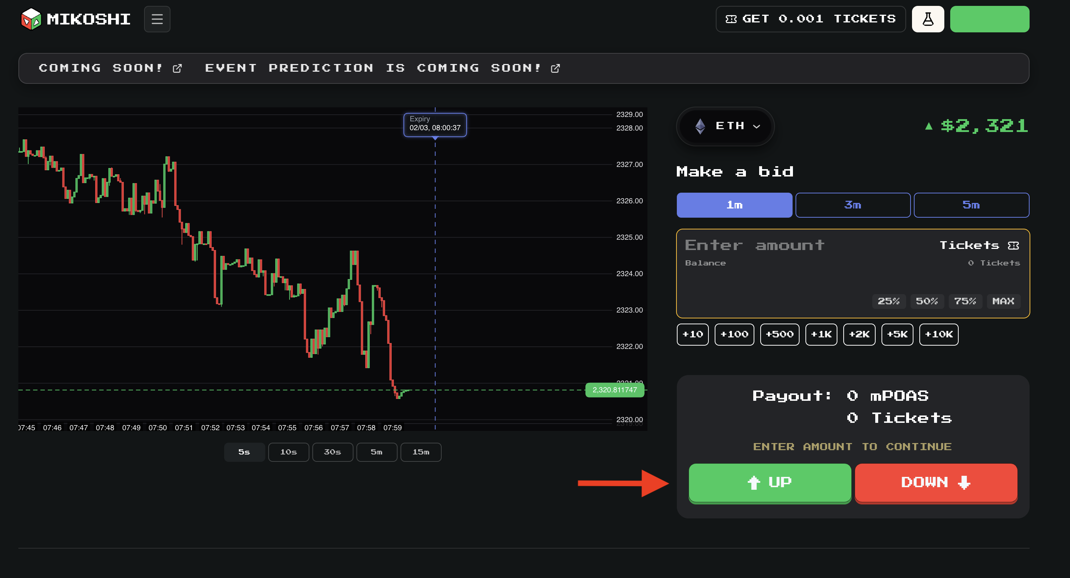The width and height of the screenshot is (1070, 578).
Task: Click the ticket icon beside Tickets label
Action: click(1013, 246)
